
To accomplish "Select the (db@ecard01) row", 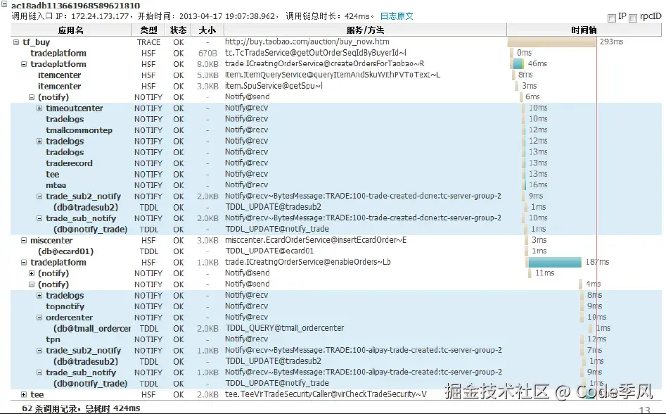I will click(x=336, y=251).
